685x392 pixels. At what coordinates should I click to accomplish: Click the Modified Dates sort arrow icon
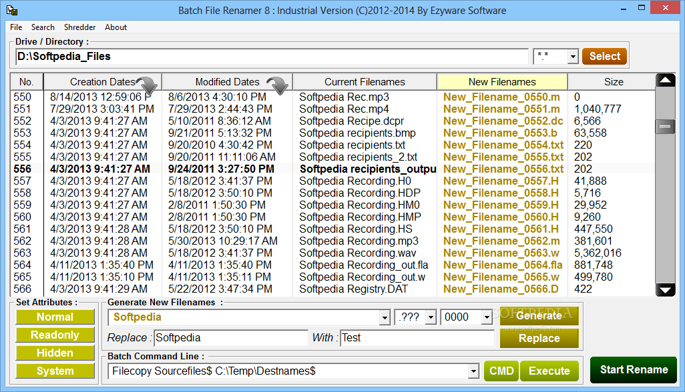coord(278,85)
